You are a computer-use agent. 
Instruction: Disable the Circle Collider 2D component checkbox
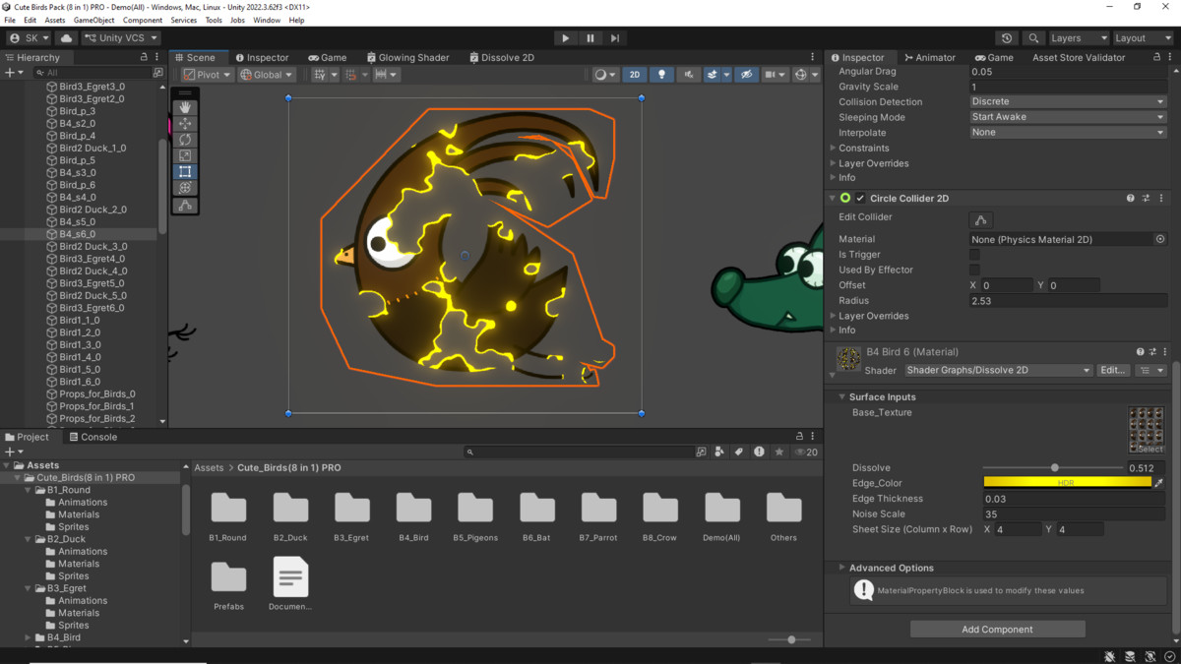860,199
